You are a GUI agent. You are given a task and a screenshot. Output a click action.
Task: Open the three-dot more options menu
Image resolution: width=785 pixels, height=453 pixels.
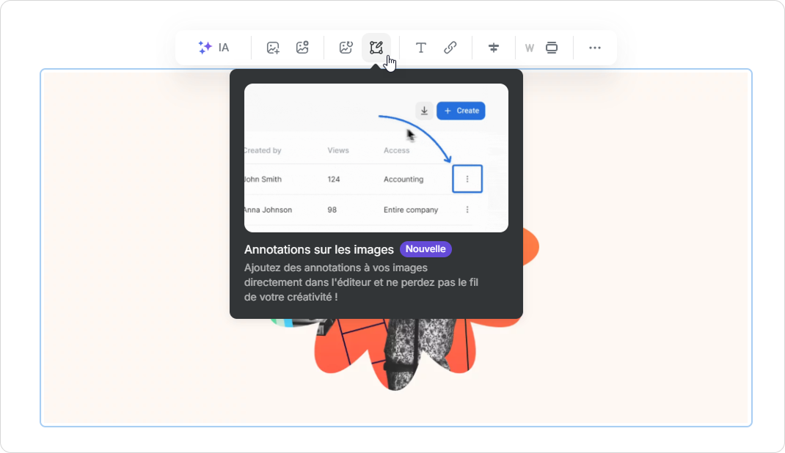[595, 48]
